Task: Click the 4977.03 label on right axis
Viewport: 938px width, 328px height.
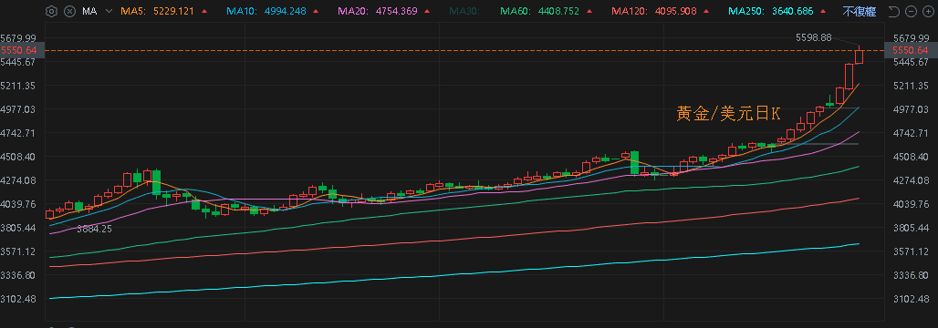Action: click(x=910, y=109)
